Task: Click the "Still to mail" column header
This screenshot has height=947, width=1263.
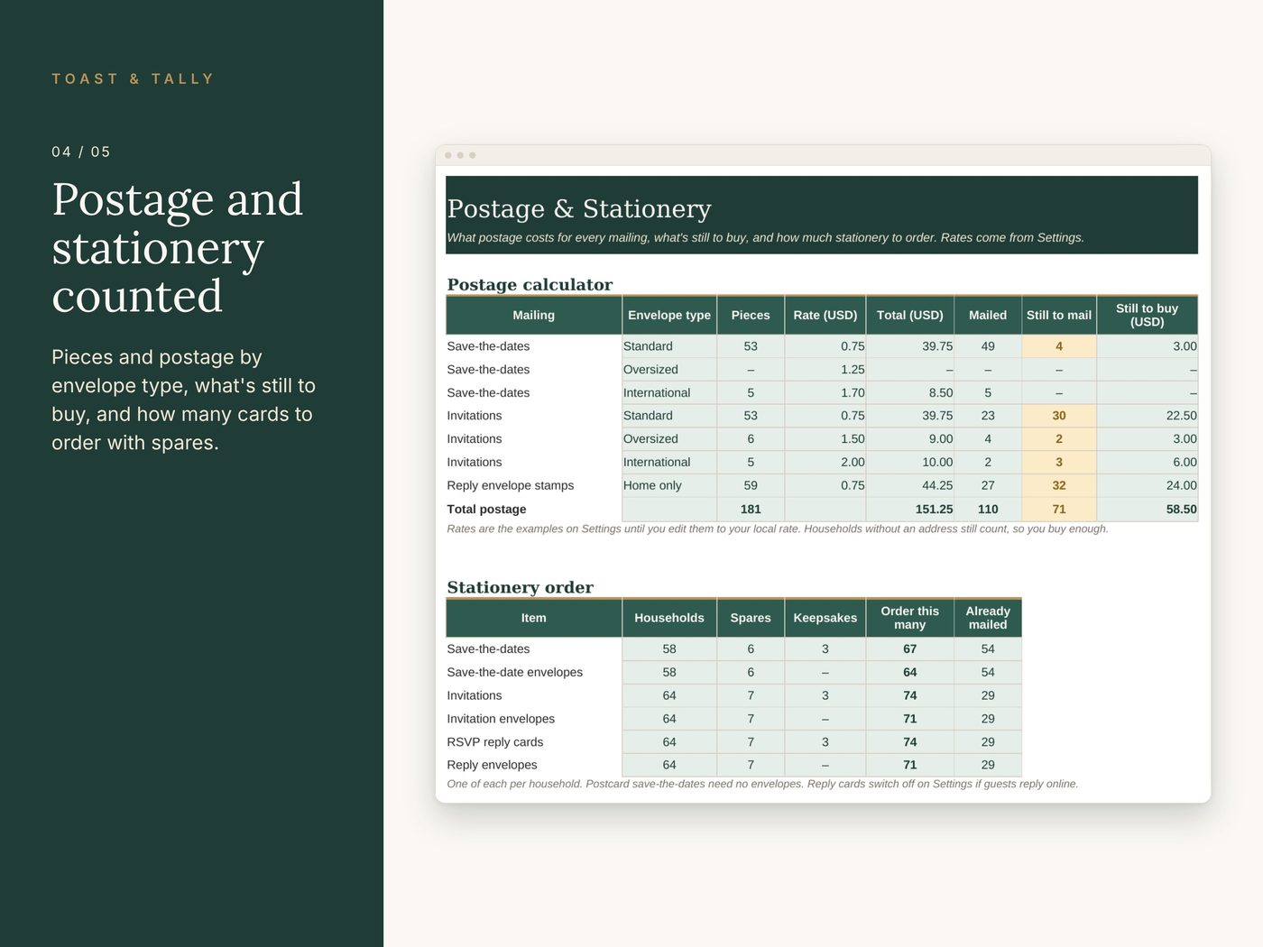Action: tap(1059, 315)
